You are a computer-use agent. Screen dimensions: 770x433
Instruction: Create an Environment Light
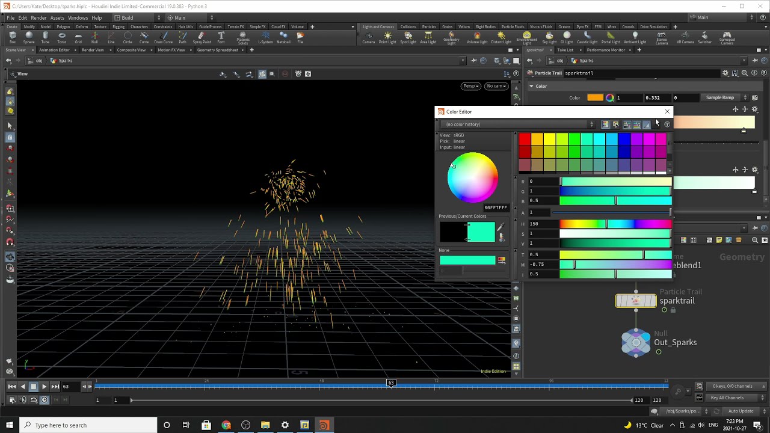526,38
